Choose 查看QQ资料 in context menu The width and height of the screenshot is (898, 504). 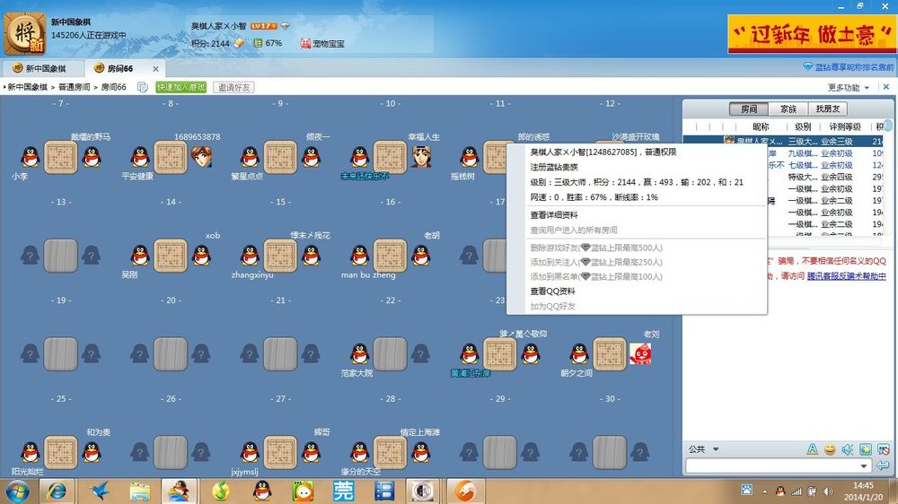pos(552,291)
